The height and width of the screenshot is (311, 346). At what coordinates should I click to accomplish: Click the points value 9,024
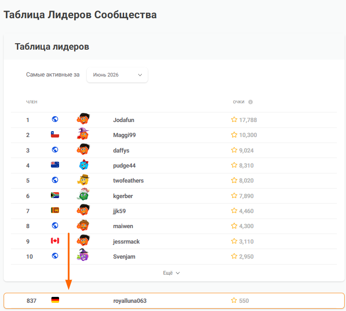coord(246,151)
